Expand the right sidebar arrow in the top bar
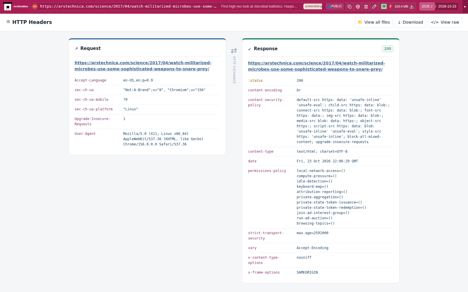 tap(465, 6)
